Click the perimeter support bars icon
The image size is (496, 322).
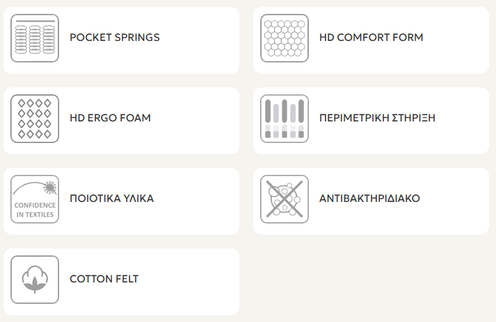pyautogui.click(x=284, y=118)
